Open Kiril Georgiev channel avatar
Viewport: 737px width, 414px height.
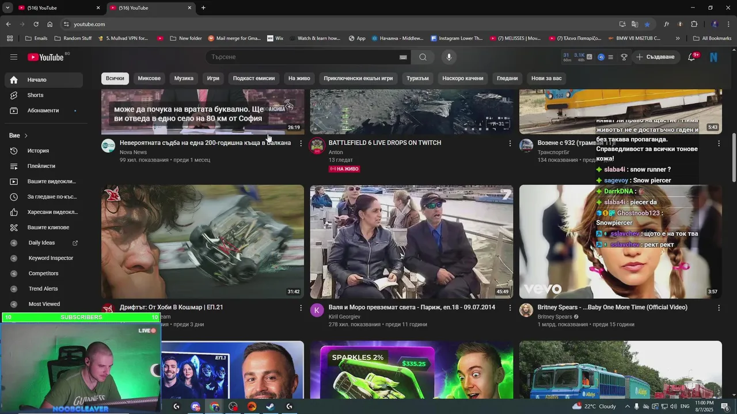317,310
